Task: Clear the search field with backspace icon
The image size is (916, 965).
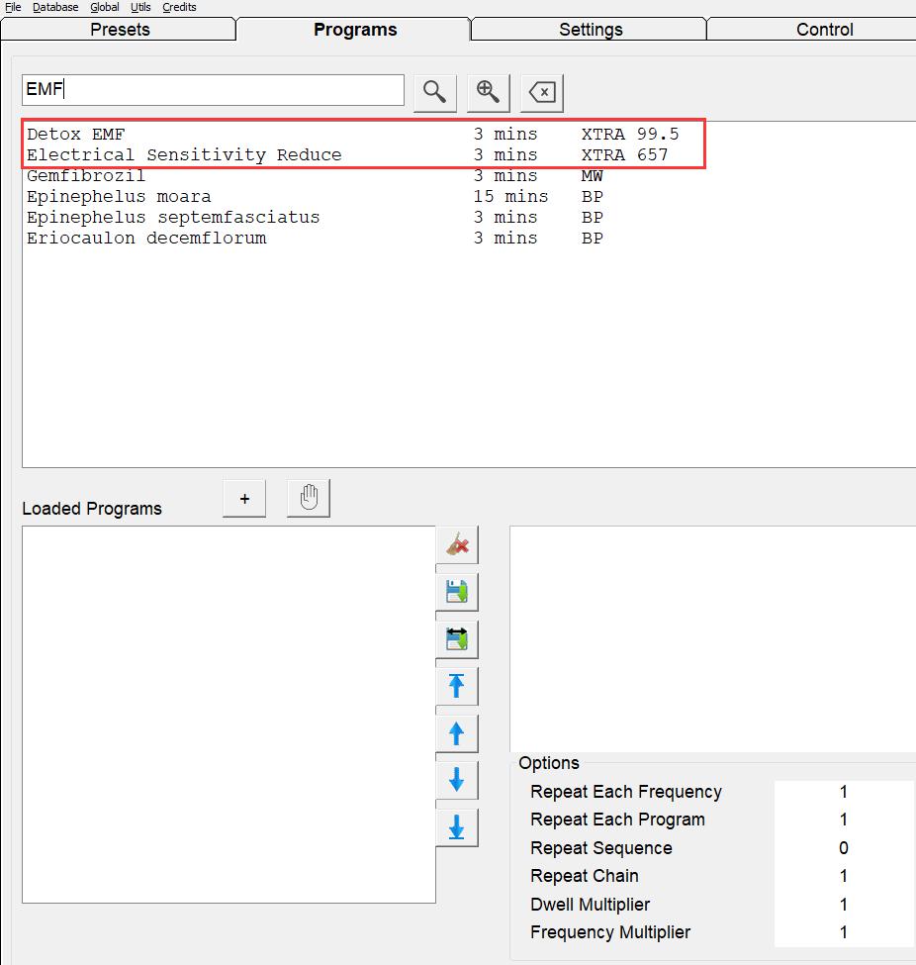Action: point(542,92)
